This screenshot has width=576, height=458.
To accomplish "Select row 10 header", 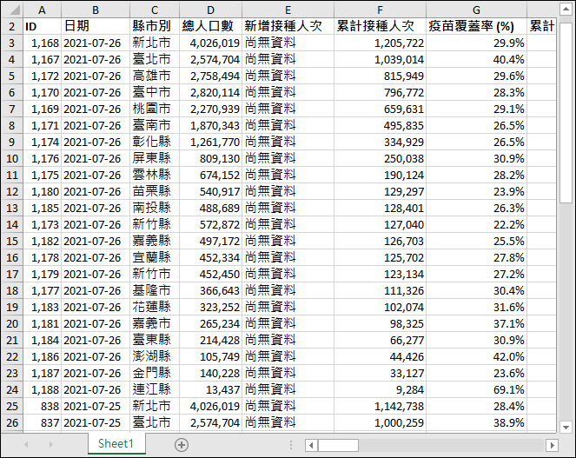I will pyautogui.click(x=12, y=158).
